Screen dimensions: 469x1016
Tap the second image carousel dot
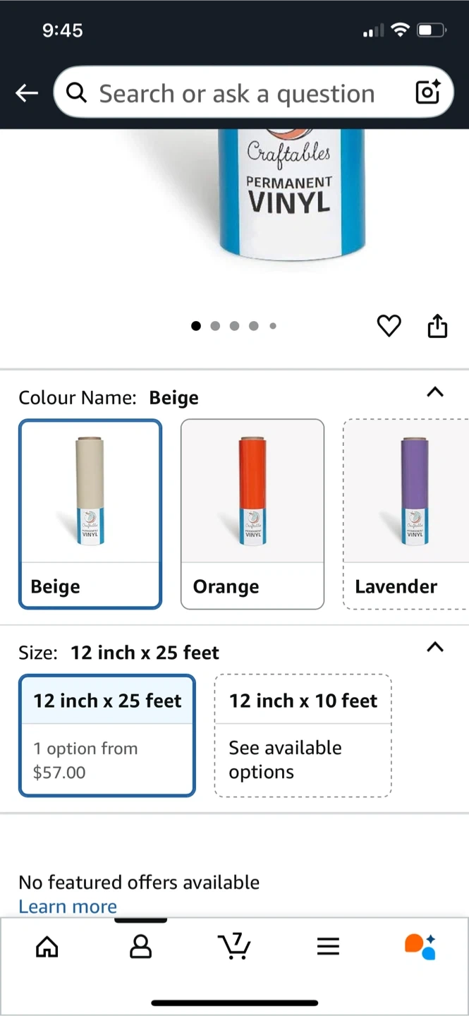[215, 326]
